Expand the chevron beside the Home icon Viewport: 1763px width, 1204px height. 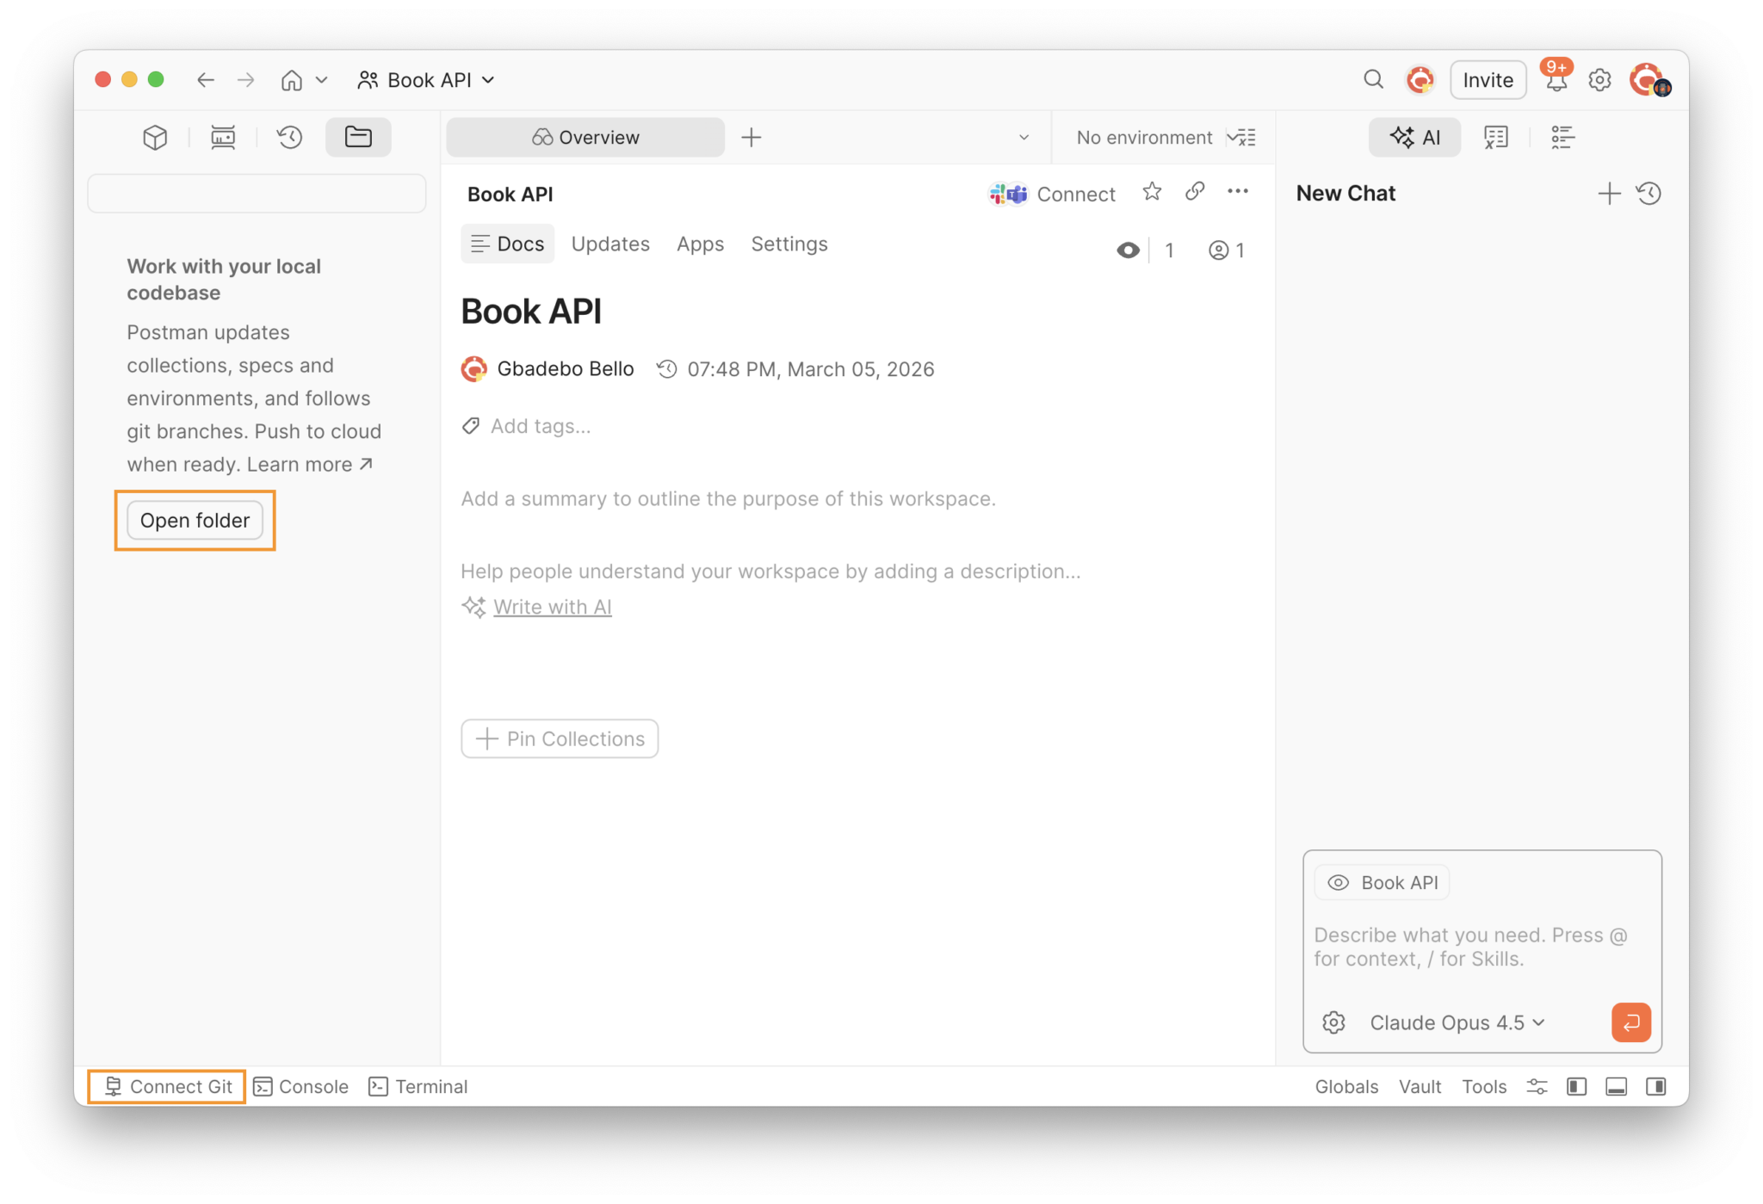(321, 80)
